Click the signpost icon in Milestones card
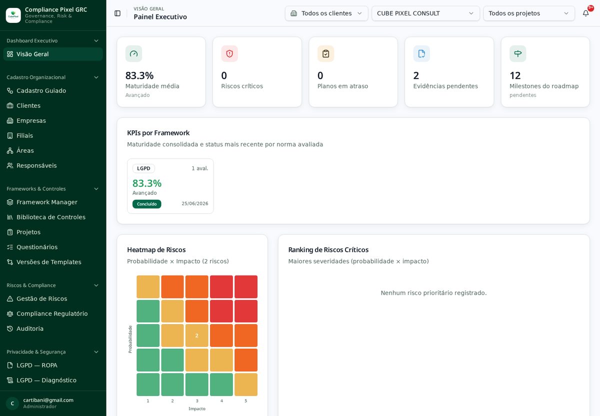 (517, 54)
